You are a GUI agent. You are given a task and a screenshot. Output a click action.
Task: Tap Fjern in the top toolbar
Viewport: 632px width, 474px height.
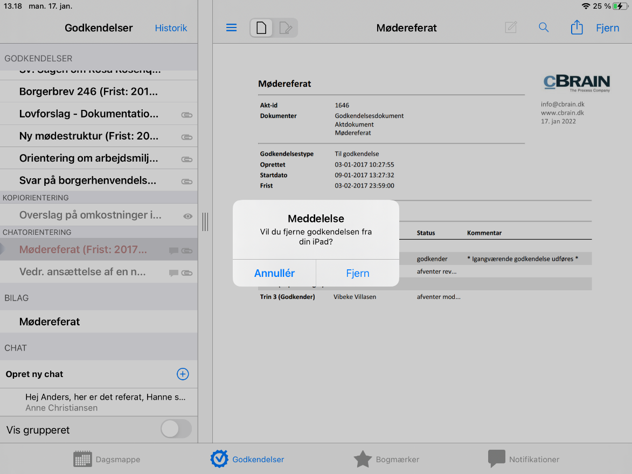point(607,28)
